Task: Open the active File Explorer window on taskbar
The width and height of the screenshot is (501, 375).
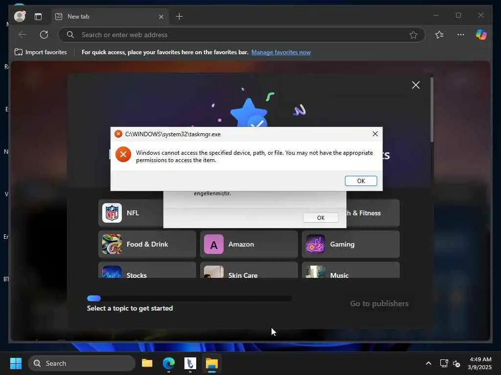Action: [x=211, y=363]
